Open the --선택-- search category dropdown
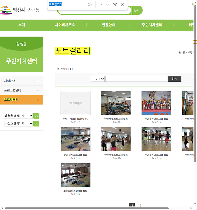This screenshot has width=197, height=210. [98, 79]
